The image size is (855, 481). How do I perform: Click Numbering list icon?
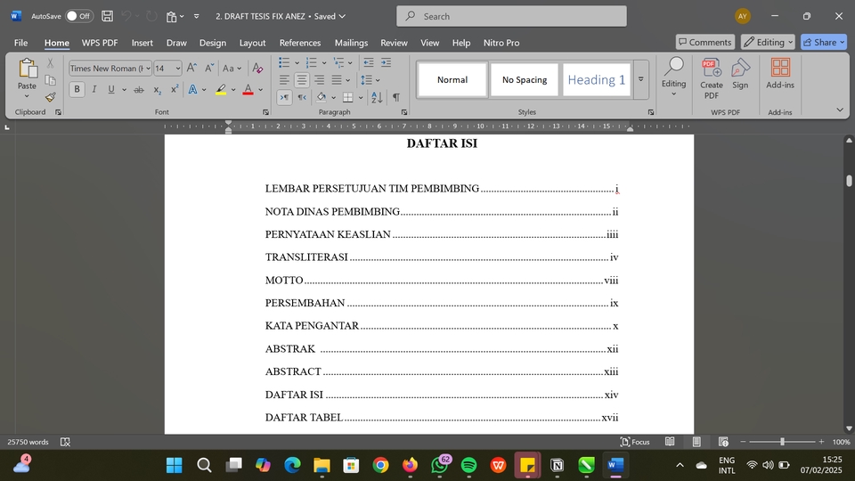coord(312,62)
